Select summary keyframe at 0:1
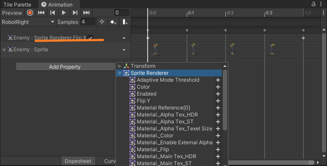The height and width of the screenshot is (166, 327). point(187,30)
